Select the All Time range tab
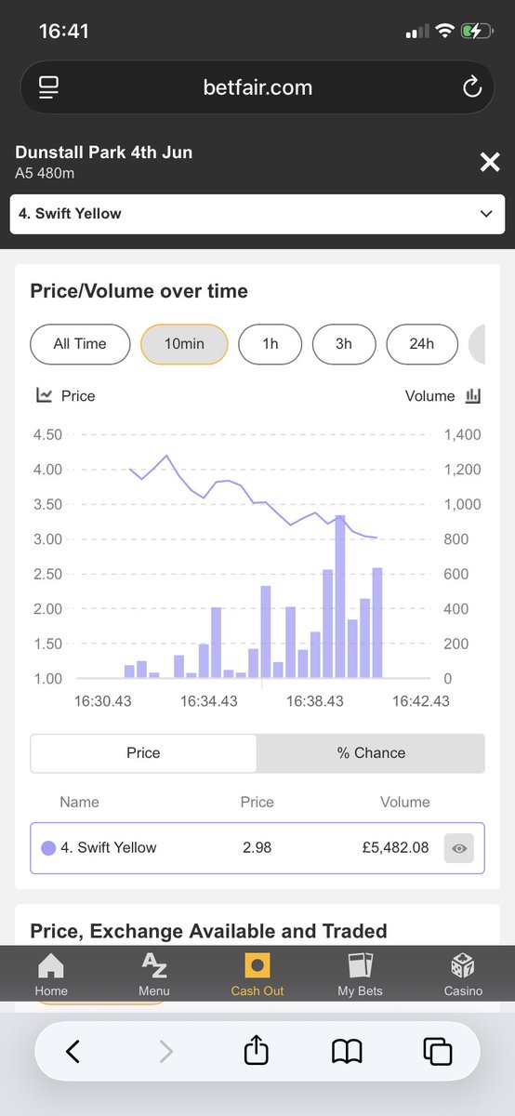This screenshot has height=1116, width=515. pyautogui.click(x=80, y=344)
